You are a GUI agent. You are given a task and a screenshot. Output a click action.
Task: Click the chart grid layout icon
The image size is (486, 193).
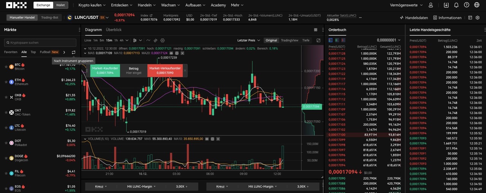coord(316,30)
